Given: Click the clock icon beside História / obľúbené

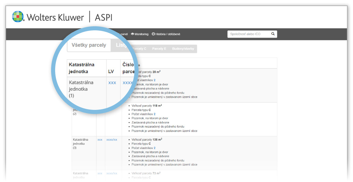Looking at the screenshot, I should 153,34.
